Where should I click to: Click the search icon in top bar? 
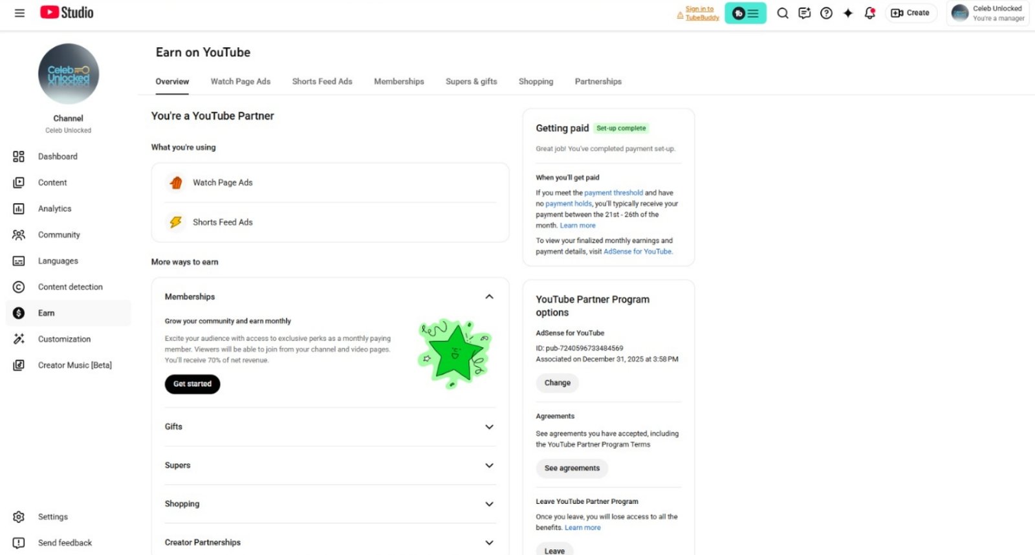click(x=782, y=13)
